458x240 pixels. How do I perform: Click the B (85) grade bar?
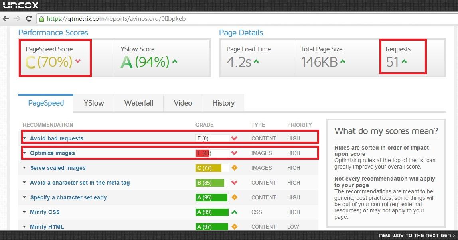click(212, 183)
